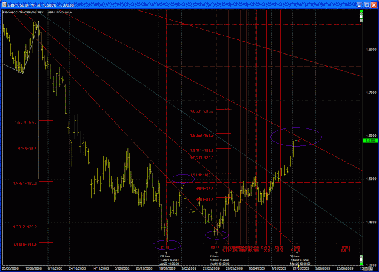
Task: Select the 1.5142-100.0 Fibonacci level label
Action: pos(202,175)
